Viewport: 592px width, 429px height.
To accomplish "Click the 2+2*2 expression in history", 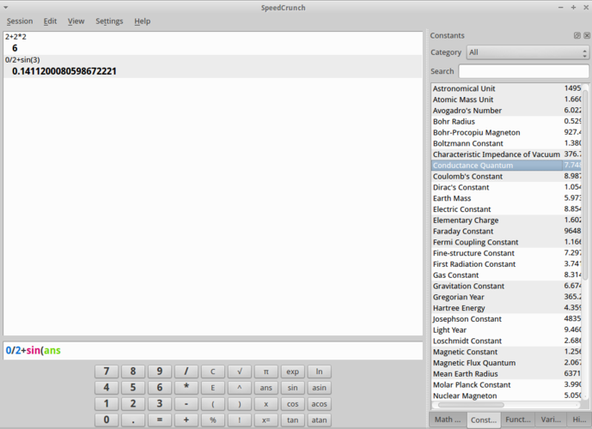I will tap(15, 37).
